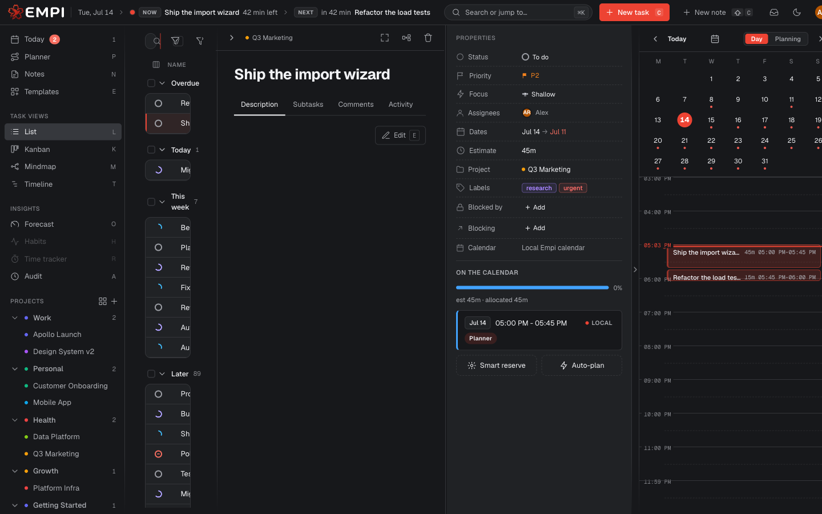
Task: Delete task with trash icon
Action: [428, 38]
